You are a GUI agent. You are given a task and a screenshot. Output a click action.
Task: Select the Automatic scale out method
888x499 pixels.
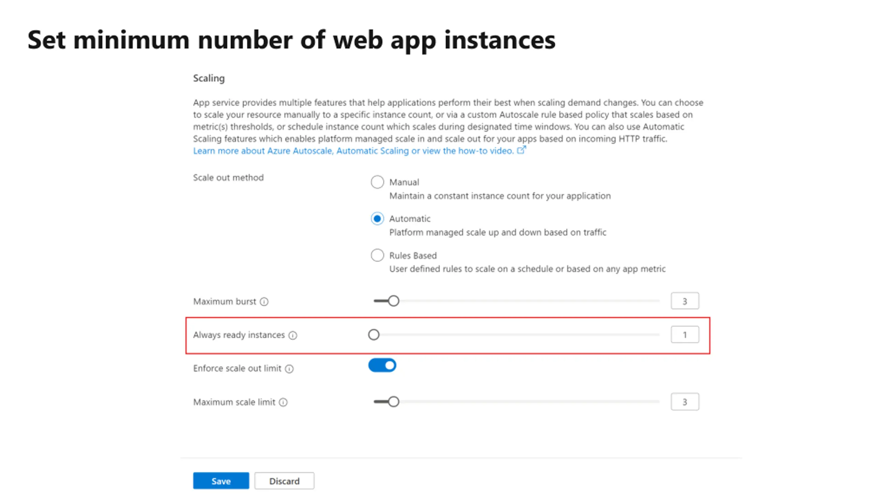(x=377, y=219)
